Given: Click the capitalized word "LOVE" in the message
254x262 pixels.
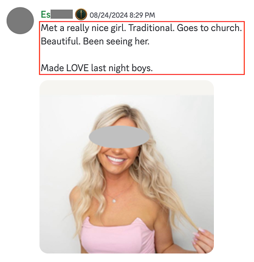Looking at the screenshot, I should pyautogui.click(x=78, y=68).
